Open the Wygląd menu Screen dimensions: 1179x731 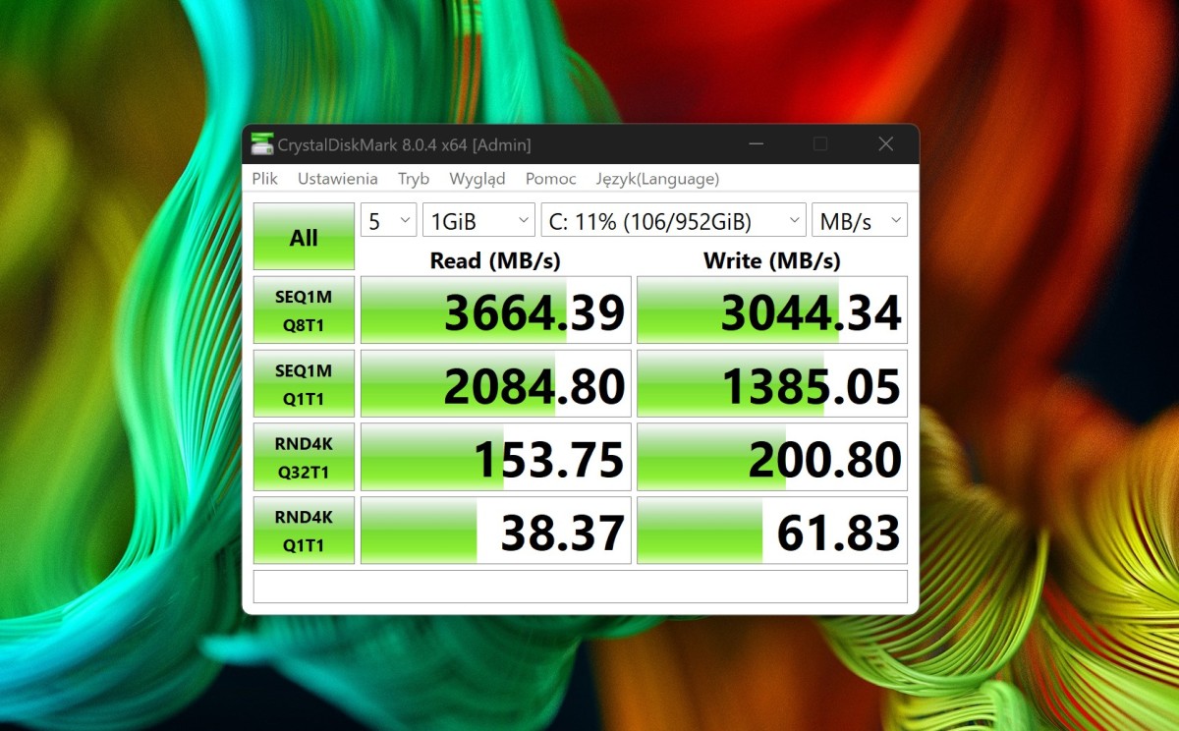[x=477, y=179]
